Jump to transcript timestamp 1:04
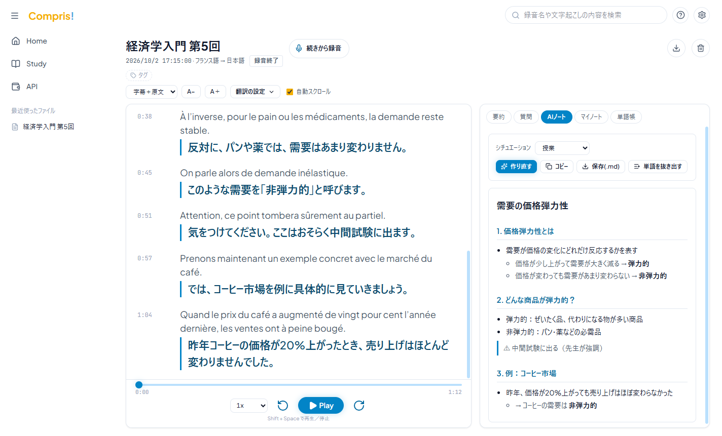Viewport: 722px width, 436px height. 145,315
